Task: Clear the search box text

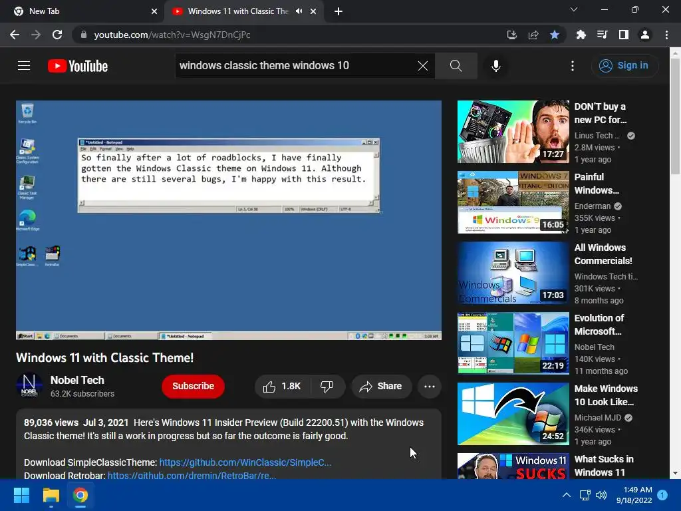Action: pos(422,66)
